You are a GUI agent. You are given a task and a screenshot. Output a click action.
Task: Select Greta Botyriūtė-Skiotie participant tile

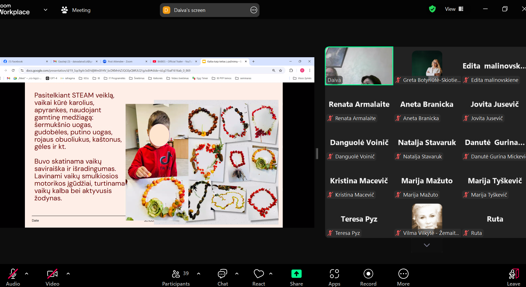click(x=427, y=66)
